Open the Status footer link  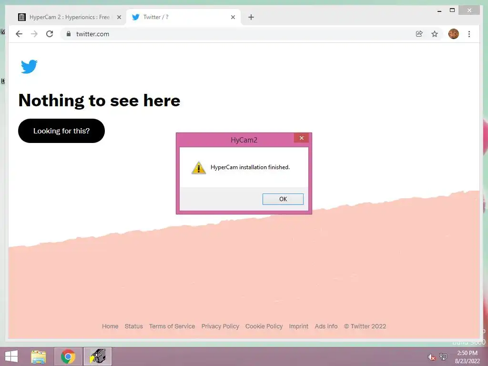pyautogui.click(x=134, y=326)
